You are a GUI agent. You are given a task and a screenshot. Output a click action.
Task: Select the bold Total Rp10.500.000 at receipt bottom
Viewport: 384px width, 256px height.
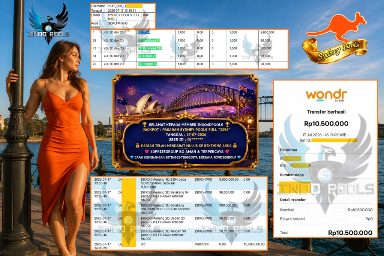pos(350,233)
